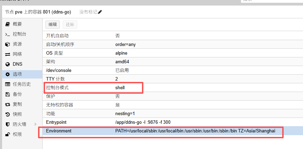Click the order=any value
The image size is (303, 149).
coord(125,45)
